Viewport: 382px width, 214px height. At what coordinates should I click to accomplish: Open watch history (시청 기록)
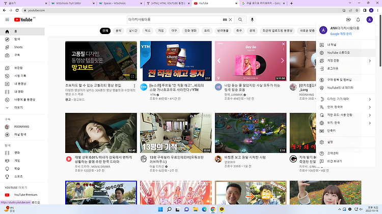click(22, 76)
